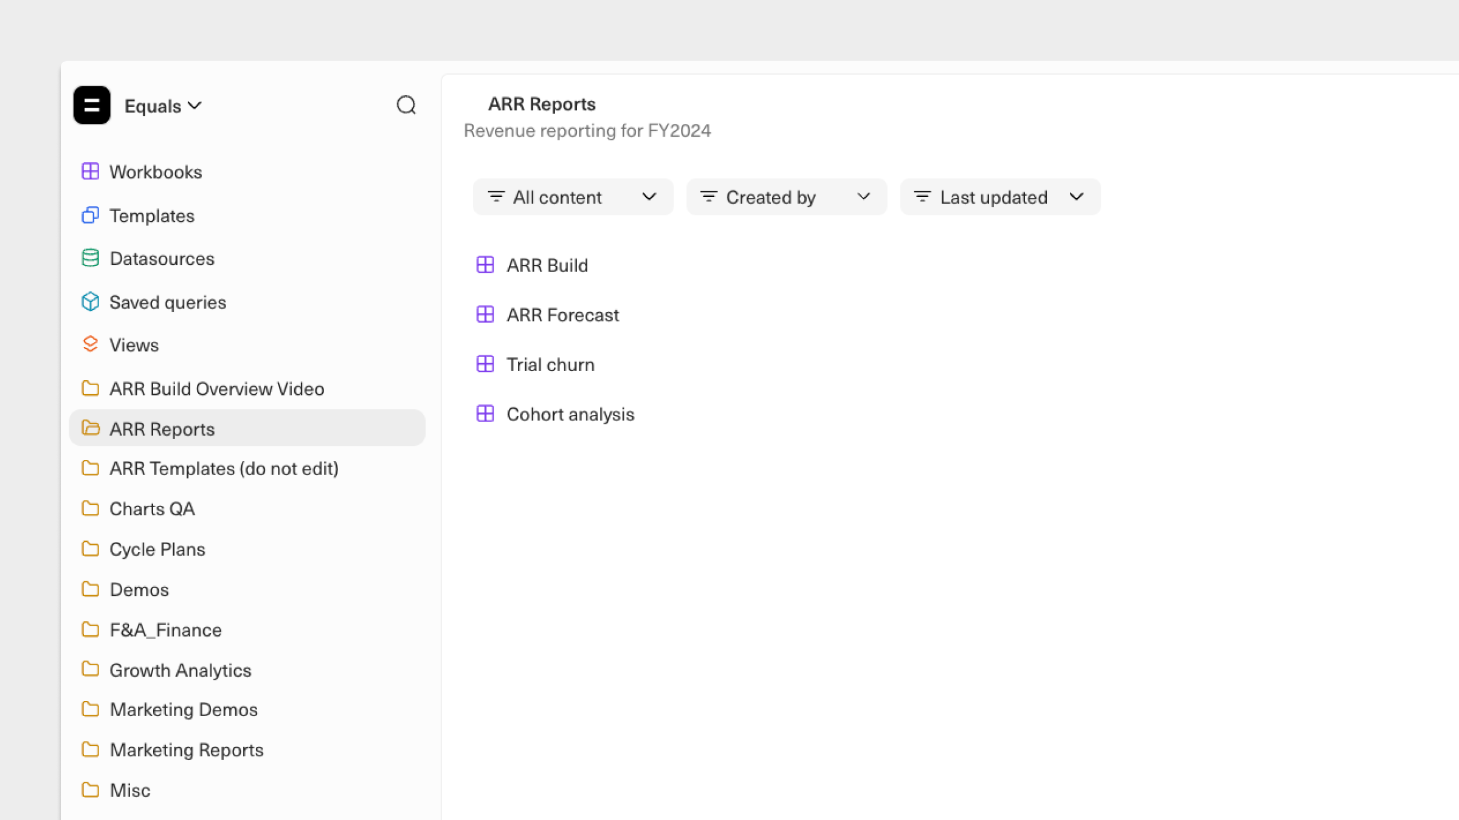Select the Cycle Plans folder
This screenshot has height=820, width=1459.
157,549
